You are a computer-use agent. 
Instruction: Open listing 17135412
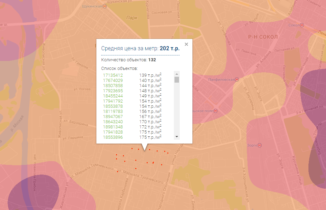pos(113,75)
